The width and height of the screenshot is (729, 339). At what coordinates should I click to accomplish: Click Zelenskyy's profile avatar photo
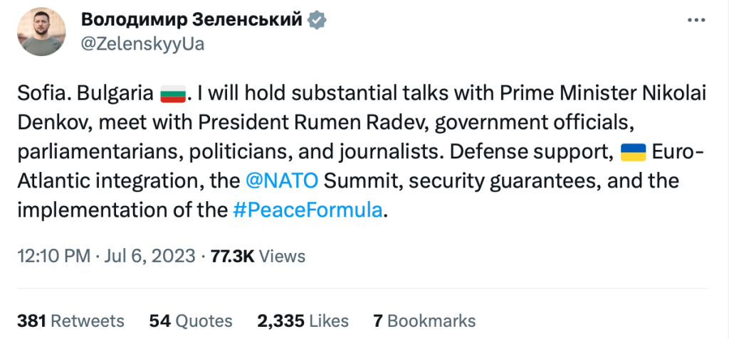[42, 32]
